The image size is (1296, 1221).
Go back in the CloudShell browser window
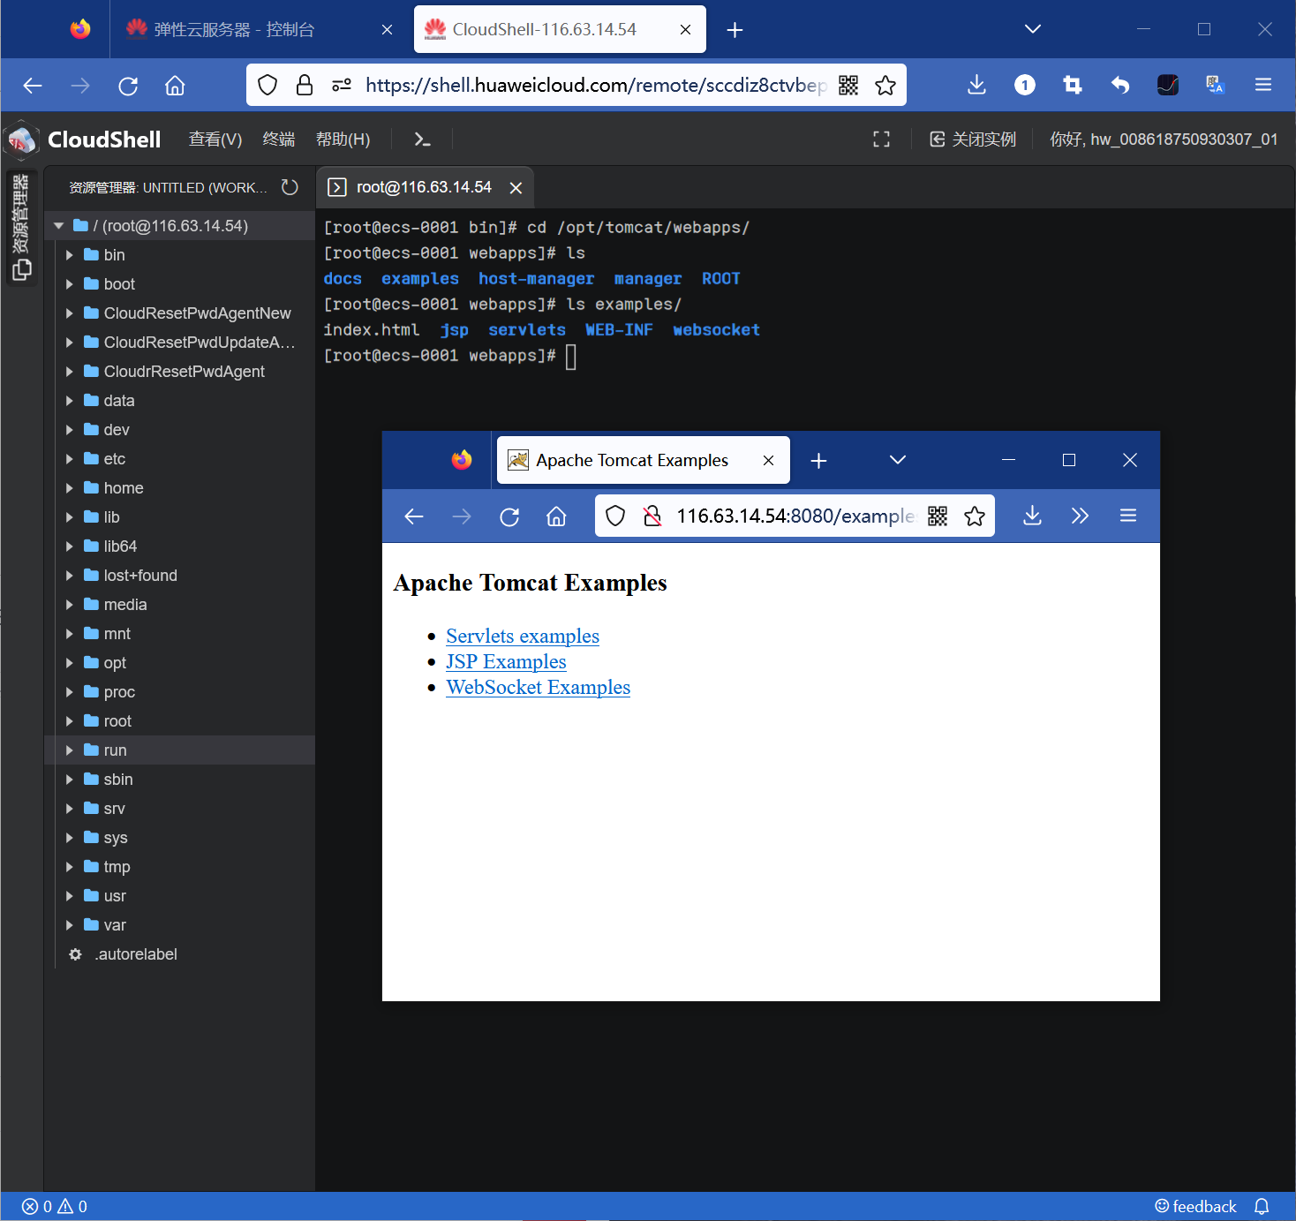tap(33, 86)
